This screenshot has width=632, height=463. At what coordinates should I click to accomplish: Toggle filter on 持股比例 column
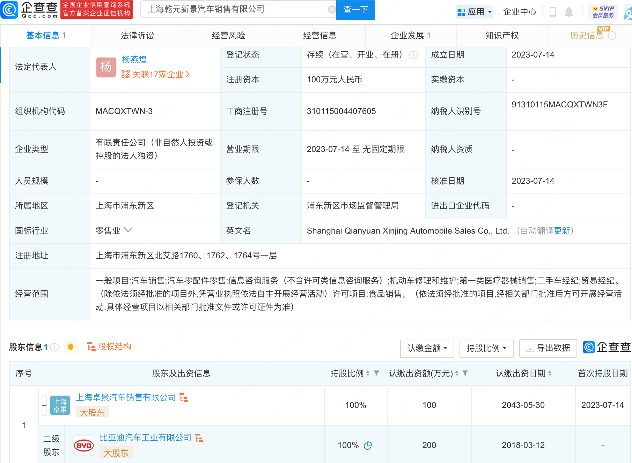coord(376,373)
